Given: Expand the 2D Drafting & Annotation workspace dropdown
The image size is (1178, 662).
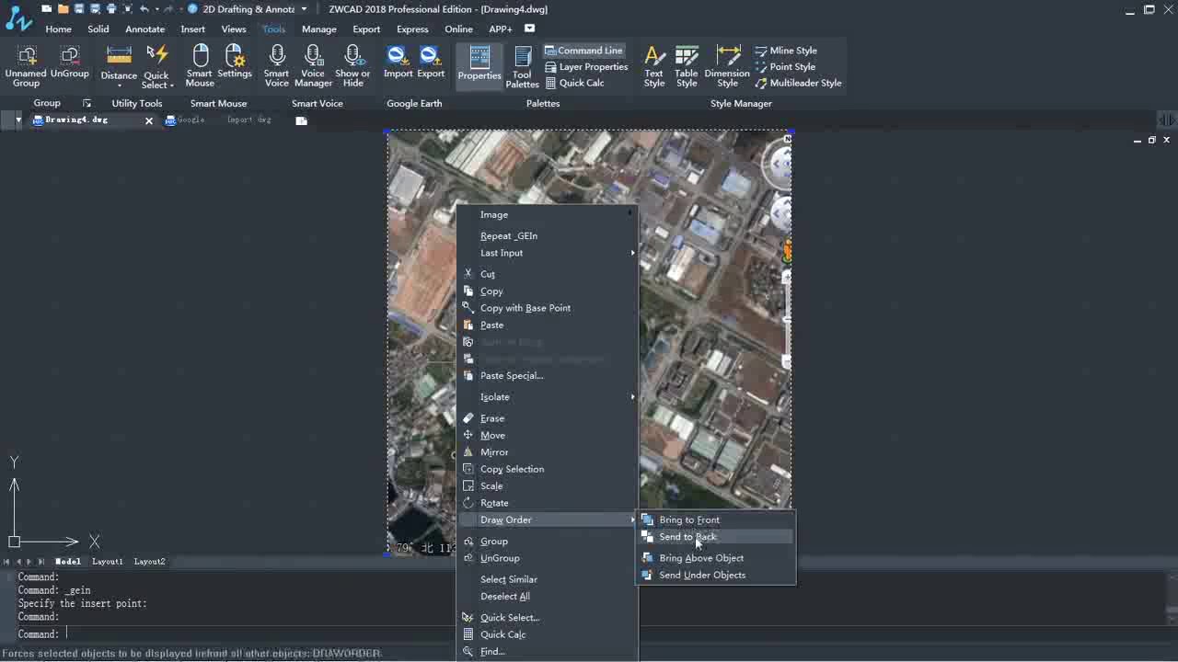Looking at the screenshot, I should [304, 9].
